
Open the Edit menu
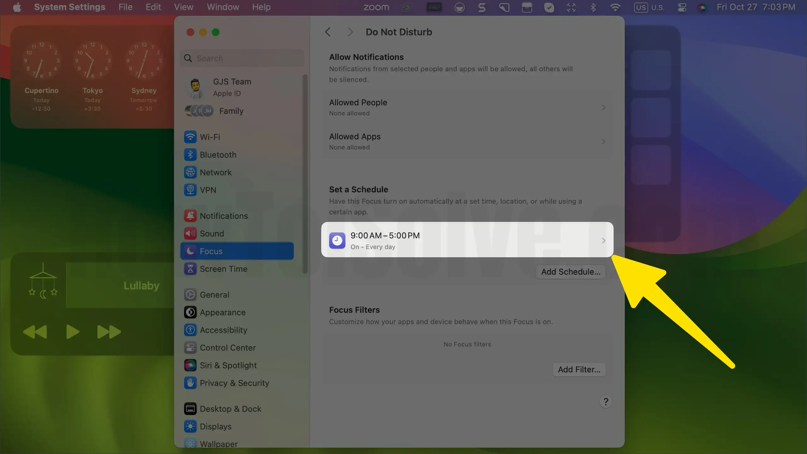click(153, 7)
